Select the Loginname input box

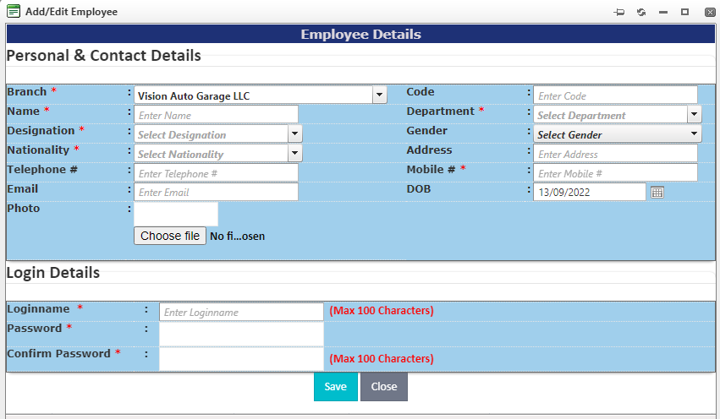tap(241, 313)
